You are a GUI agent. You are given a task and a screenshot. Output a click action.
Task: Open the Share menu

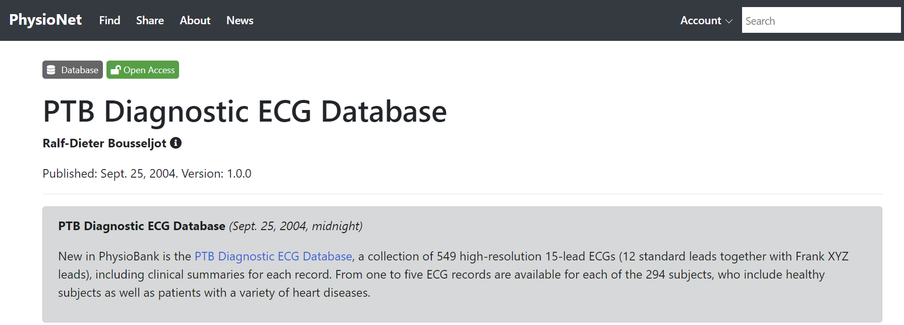[149, 21]
